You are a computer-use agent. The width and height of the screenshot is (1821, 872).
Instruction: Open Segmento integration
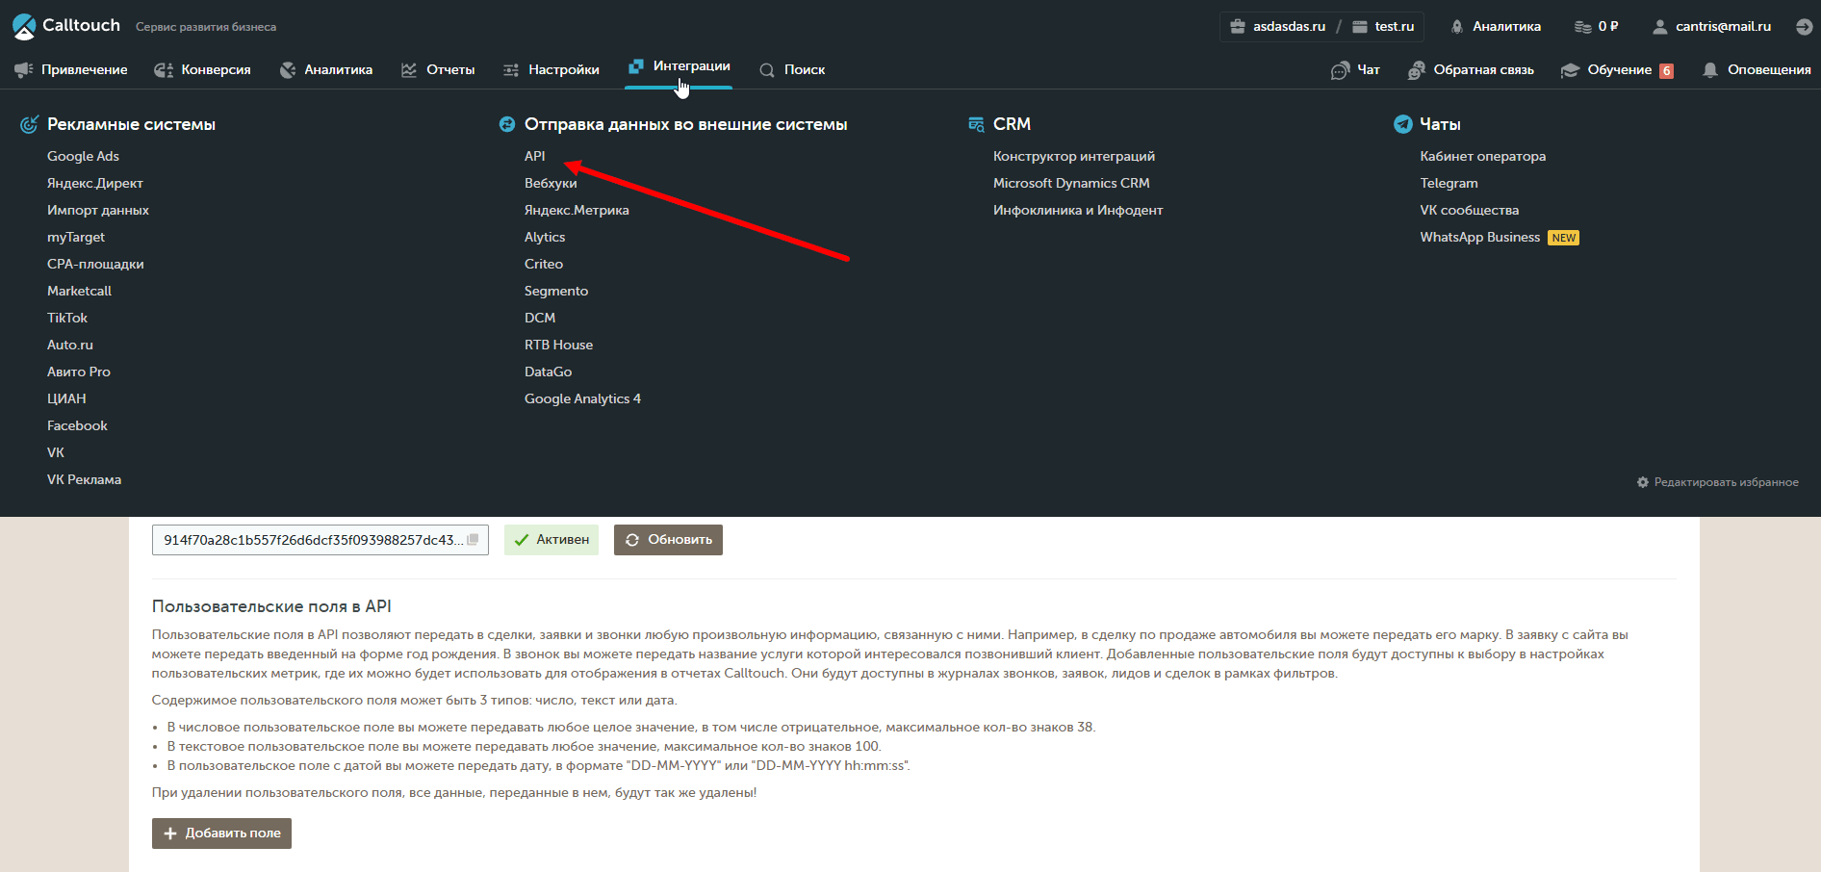556,291
